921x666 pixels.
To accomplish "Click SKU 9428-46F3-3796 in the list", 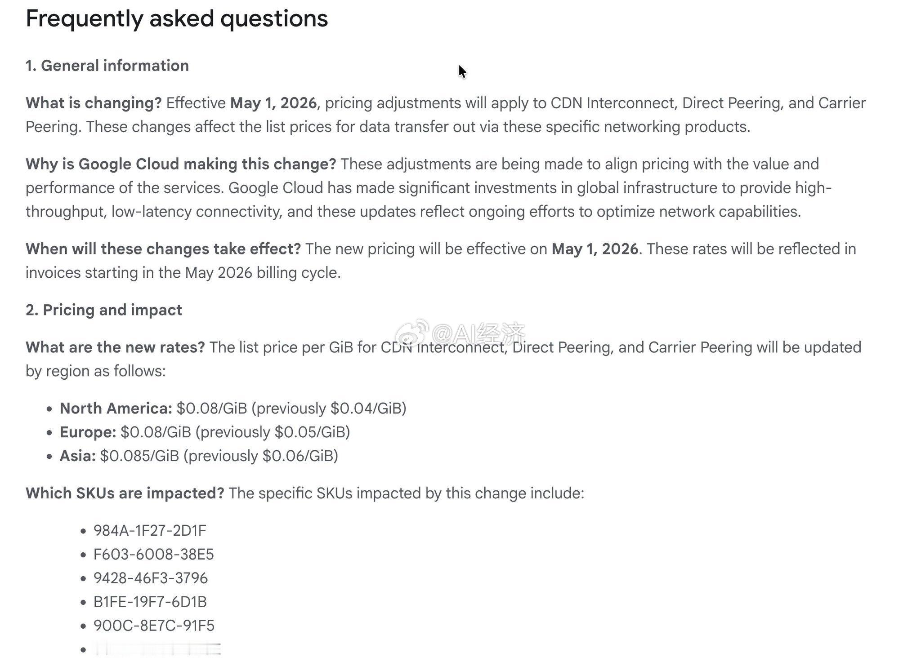I will (x=151, y=578).
